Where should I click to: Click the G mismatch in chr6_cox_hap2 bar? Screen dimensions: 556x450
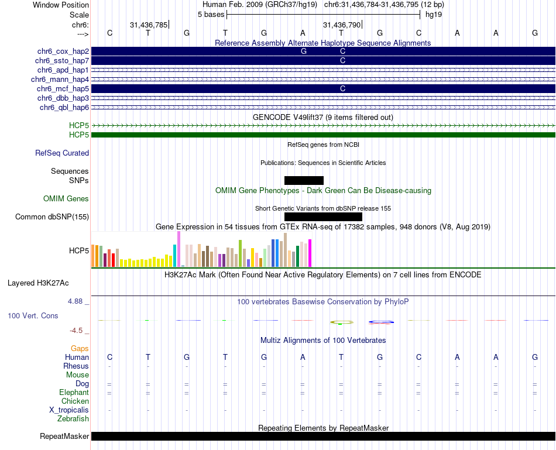(304, 51)
